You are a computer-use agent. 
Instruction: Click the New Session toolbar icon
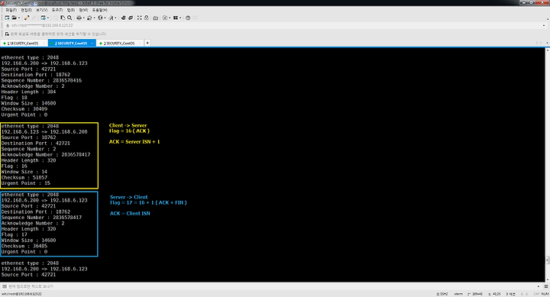(7, 18)
